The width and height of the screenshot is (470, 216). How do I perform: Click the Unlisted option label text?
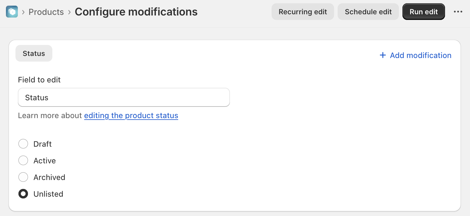tap(48, 194)
